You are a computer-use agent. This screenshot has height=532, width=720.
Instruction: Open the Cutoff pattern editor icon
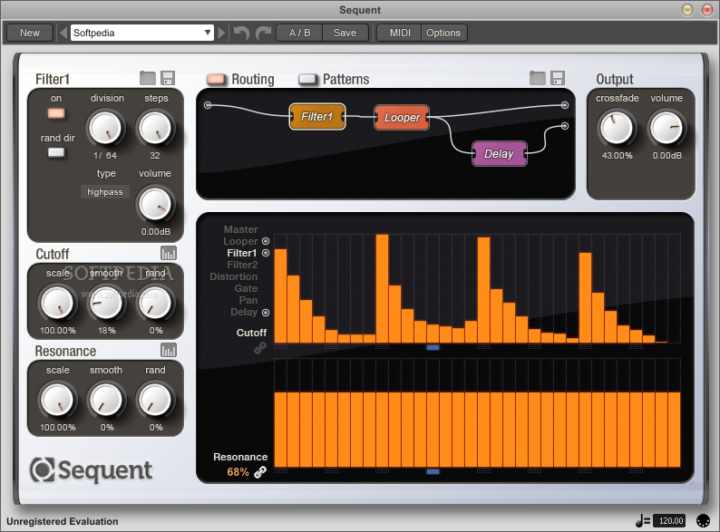(x=169, y=254)
